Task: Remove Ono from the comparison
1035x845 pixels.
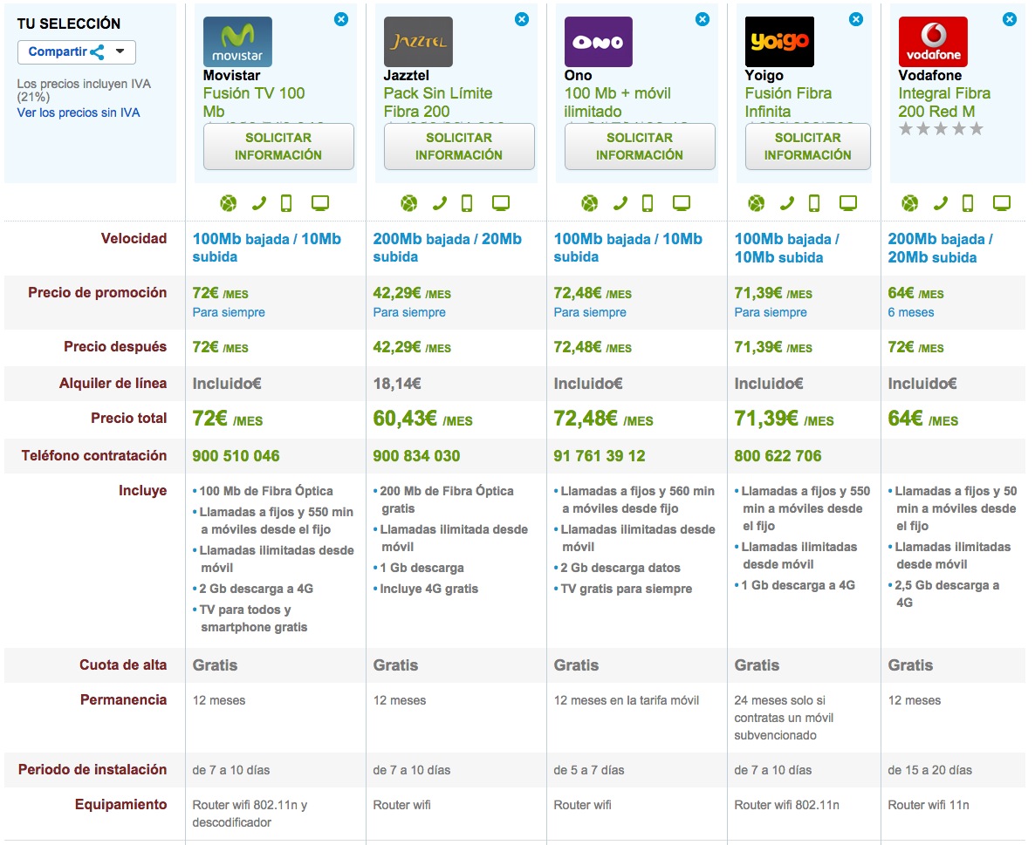Action: [x=703, y=19]
